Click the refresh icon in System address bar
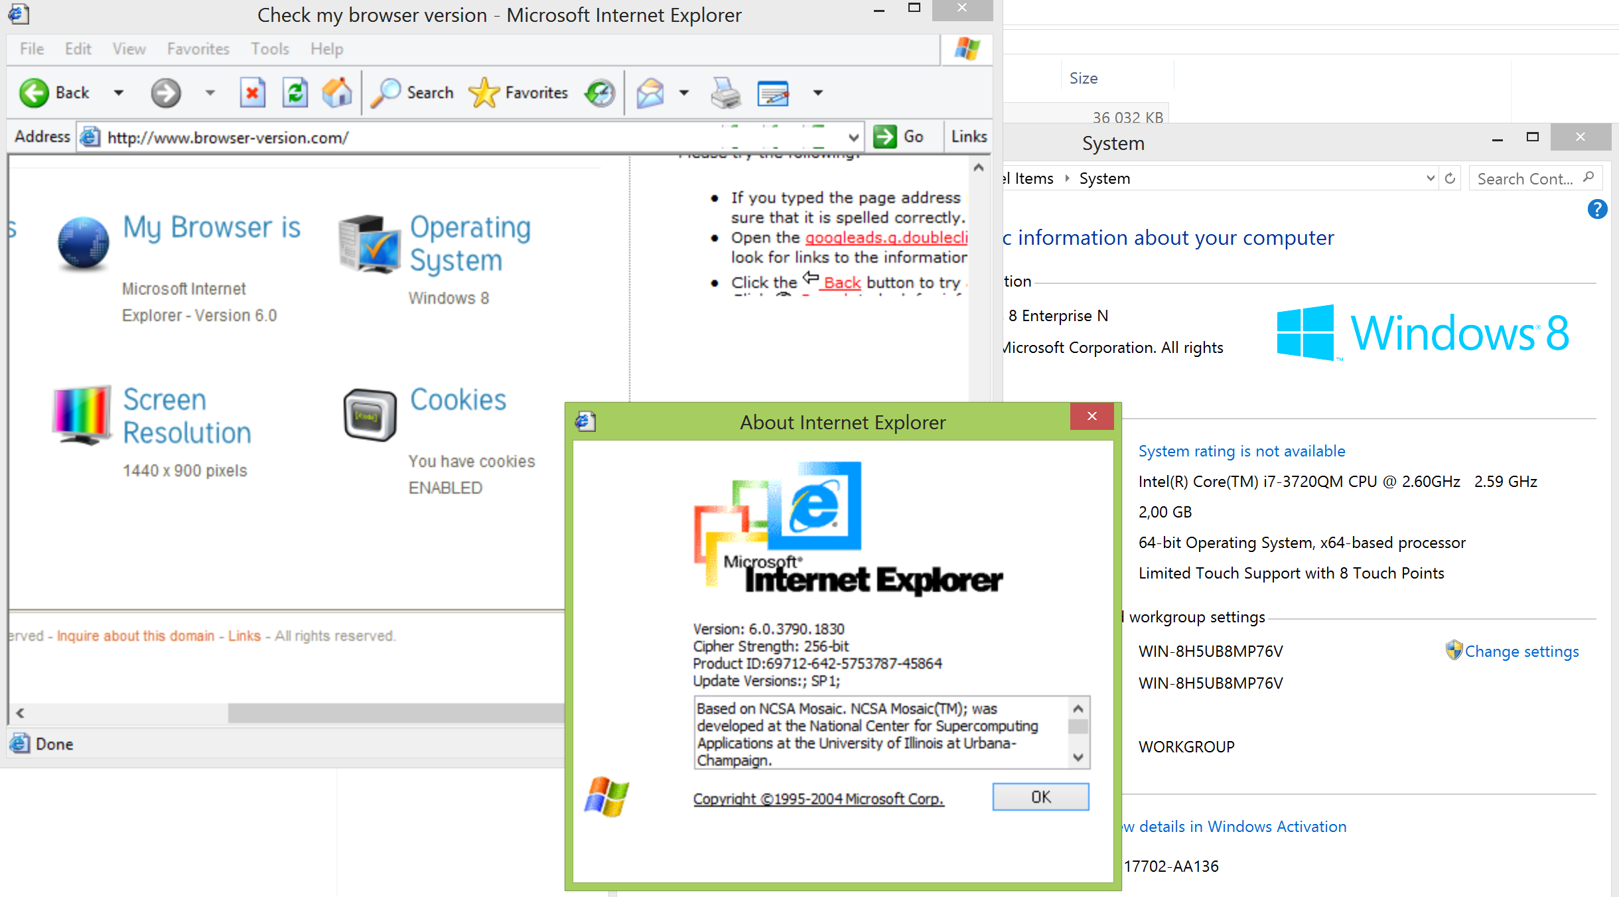1619x897 pixels. [1450, 178]
